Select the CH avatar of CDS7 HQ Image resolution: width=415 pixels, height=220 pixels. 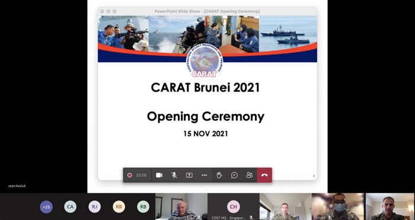tap(234, 207)
